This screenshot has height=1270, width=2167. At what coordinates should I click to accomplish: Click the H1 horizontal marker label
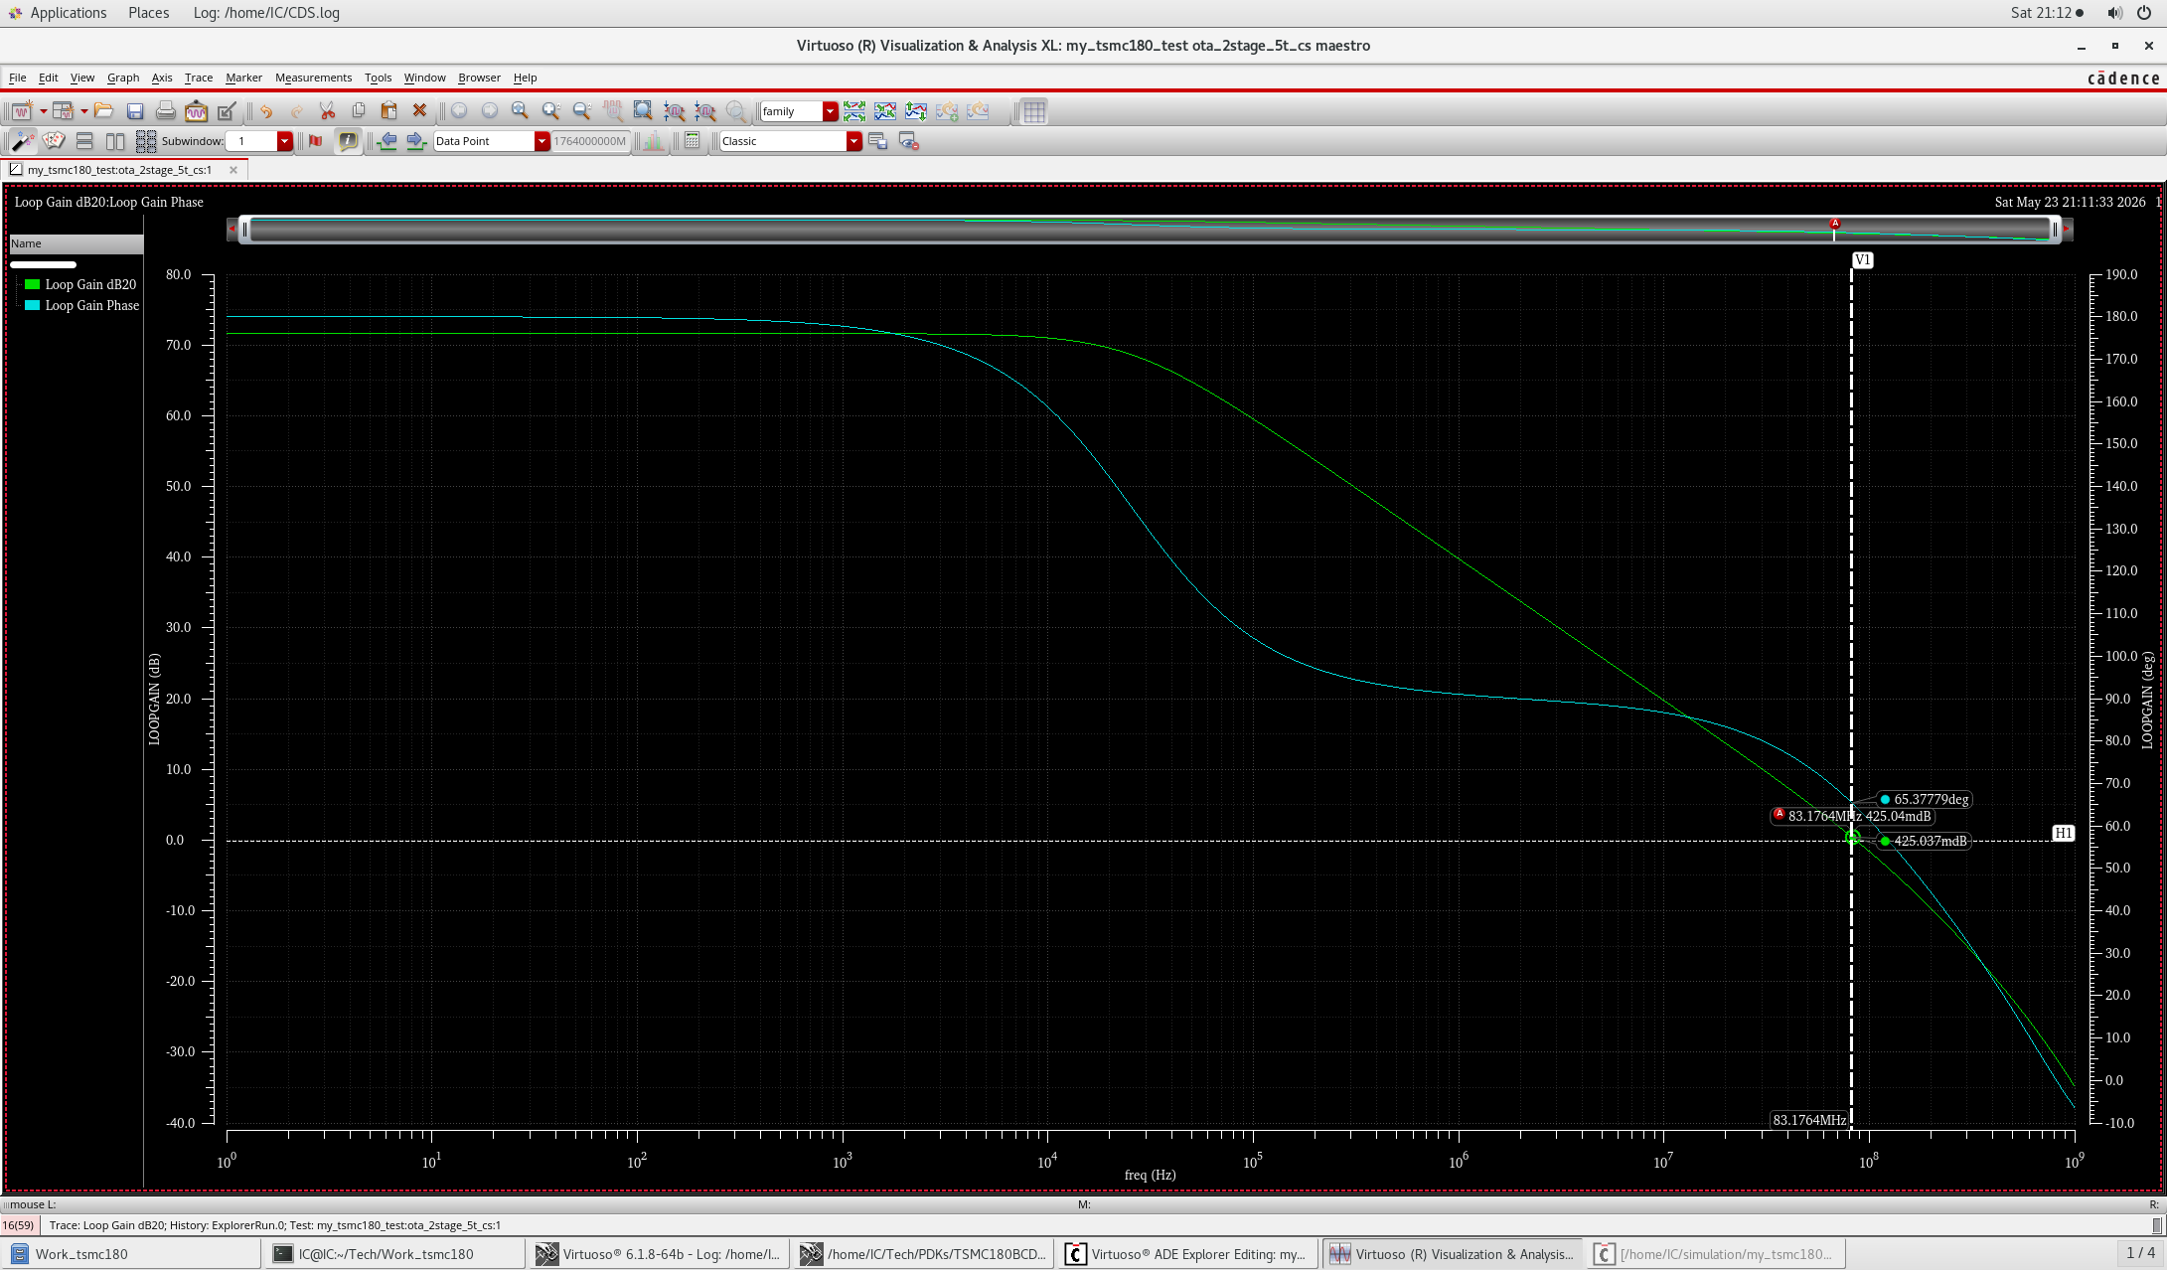pyautogui.click(x=2063, y=833)
